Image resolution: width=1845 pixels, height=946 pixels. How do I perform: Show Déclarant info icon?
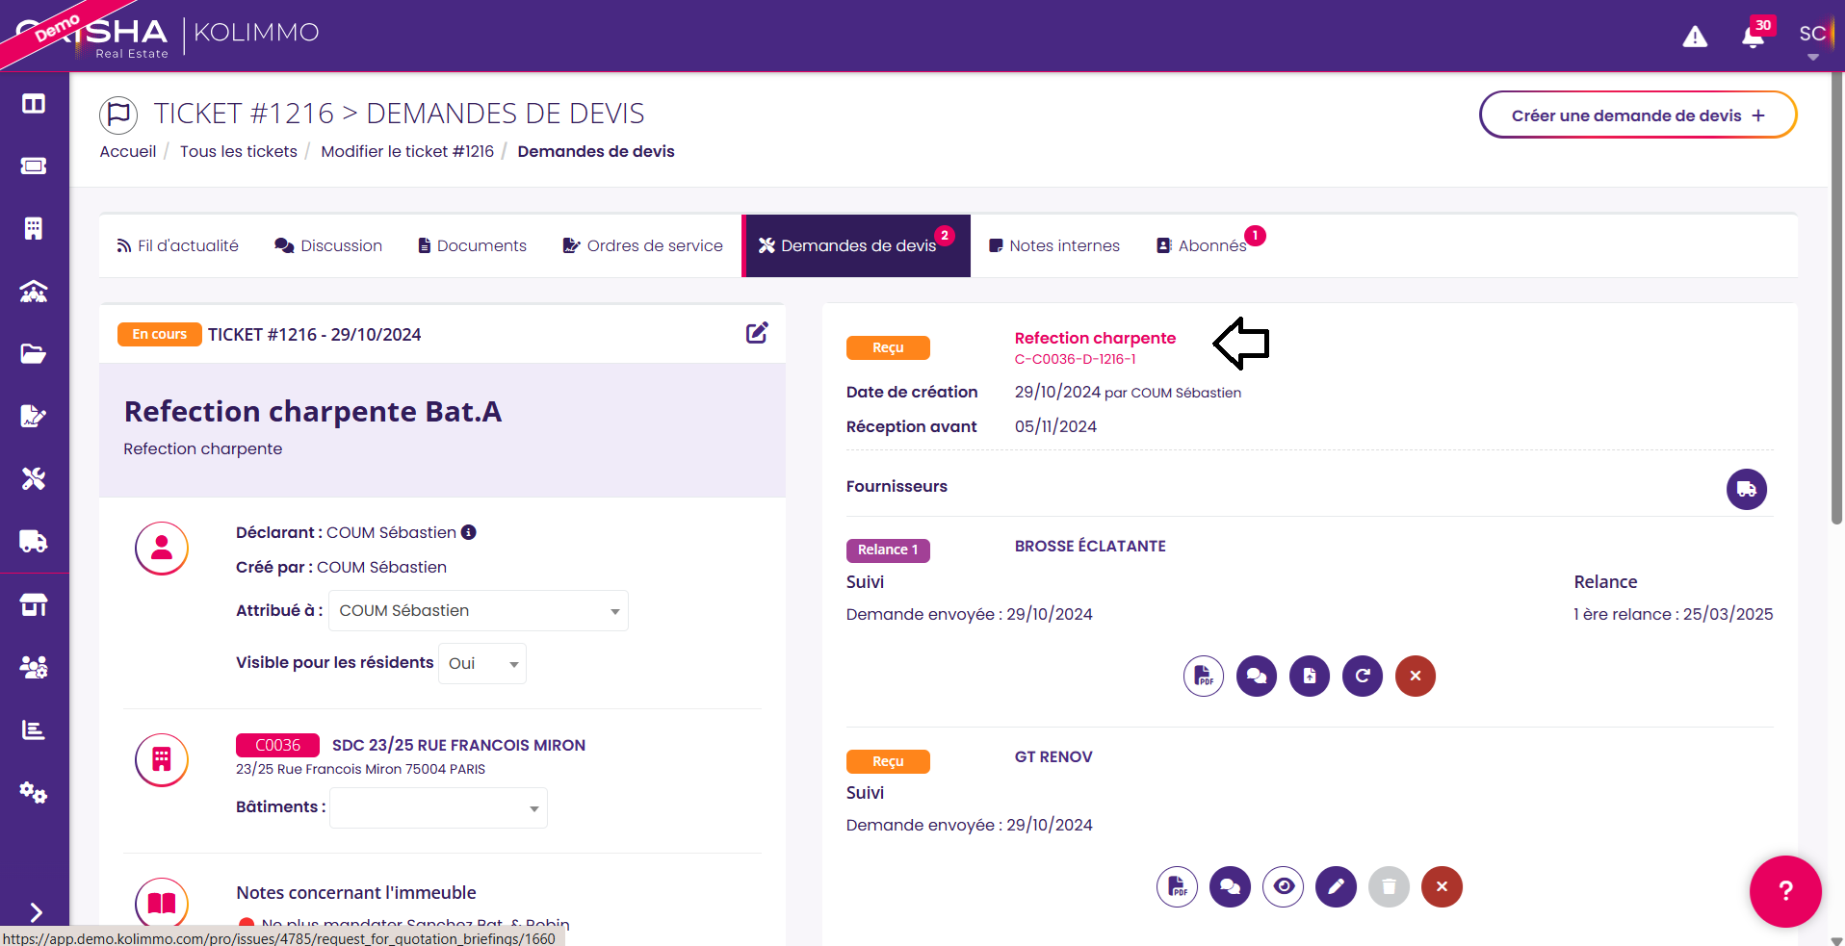(x=469, y=532)
